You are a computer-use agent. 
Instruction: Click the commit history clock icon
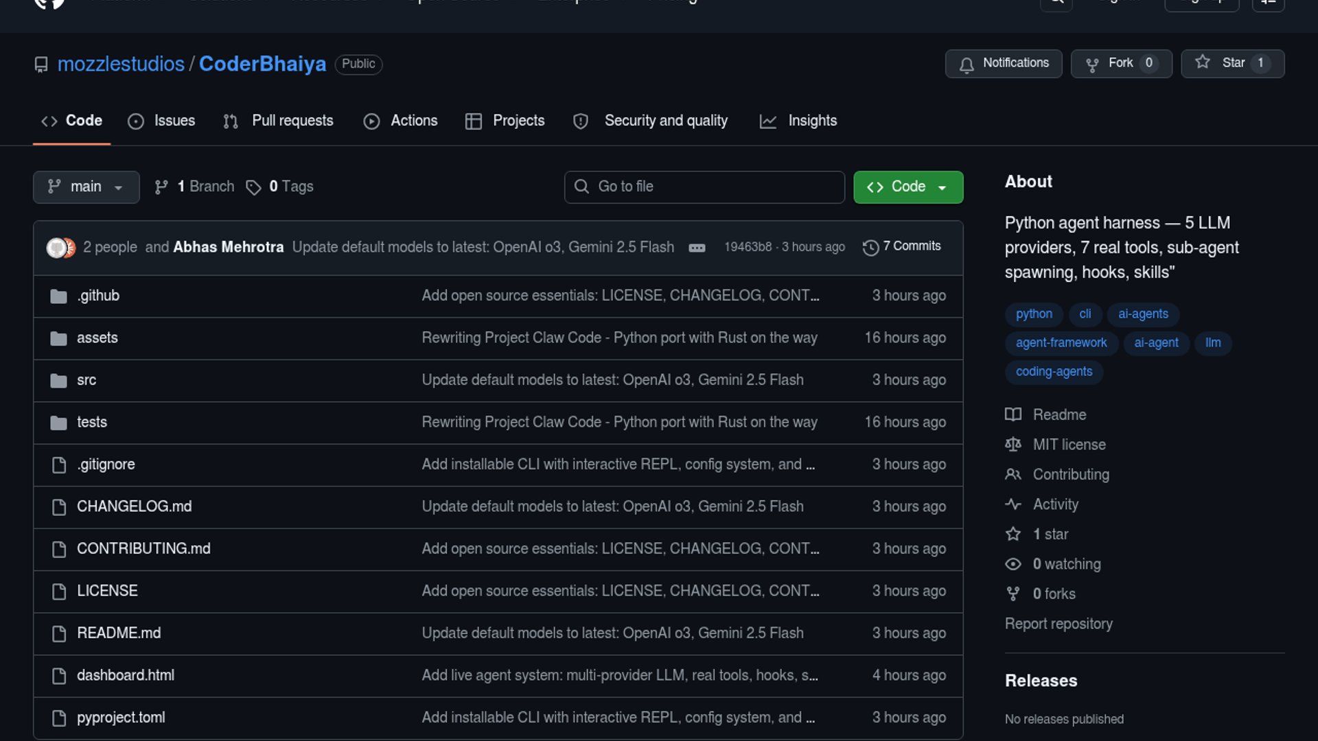coord(870,247)
